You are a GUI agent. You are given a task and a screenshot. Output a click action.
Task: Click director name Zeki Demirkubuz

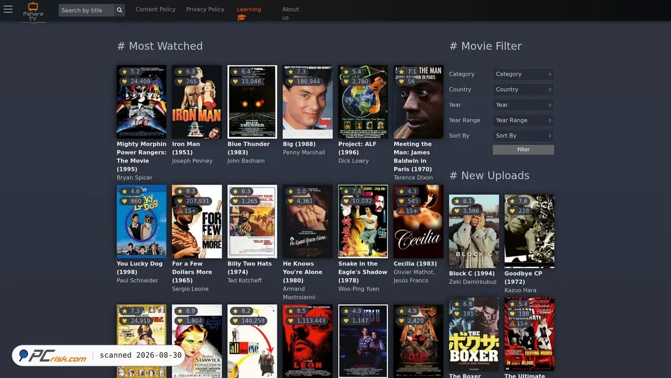(x=473, y=282)
